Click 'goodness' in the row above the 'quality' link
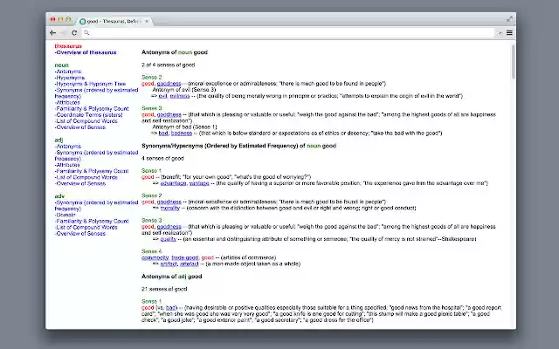Viewport: 559px width, 349px height. (169, 227)
